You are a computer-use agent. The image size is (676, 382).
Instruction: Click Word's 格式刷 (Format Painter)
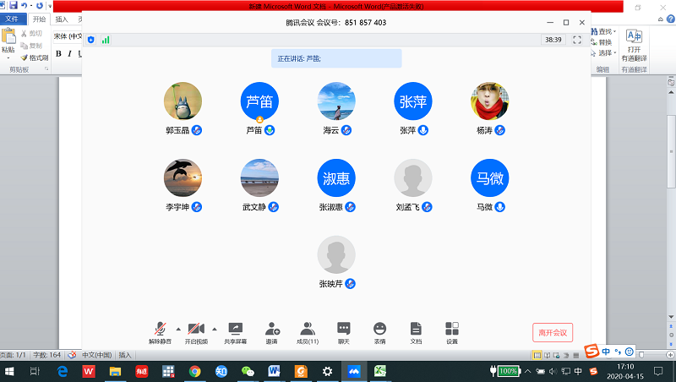[34, 57]
